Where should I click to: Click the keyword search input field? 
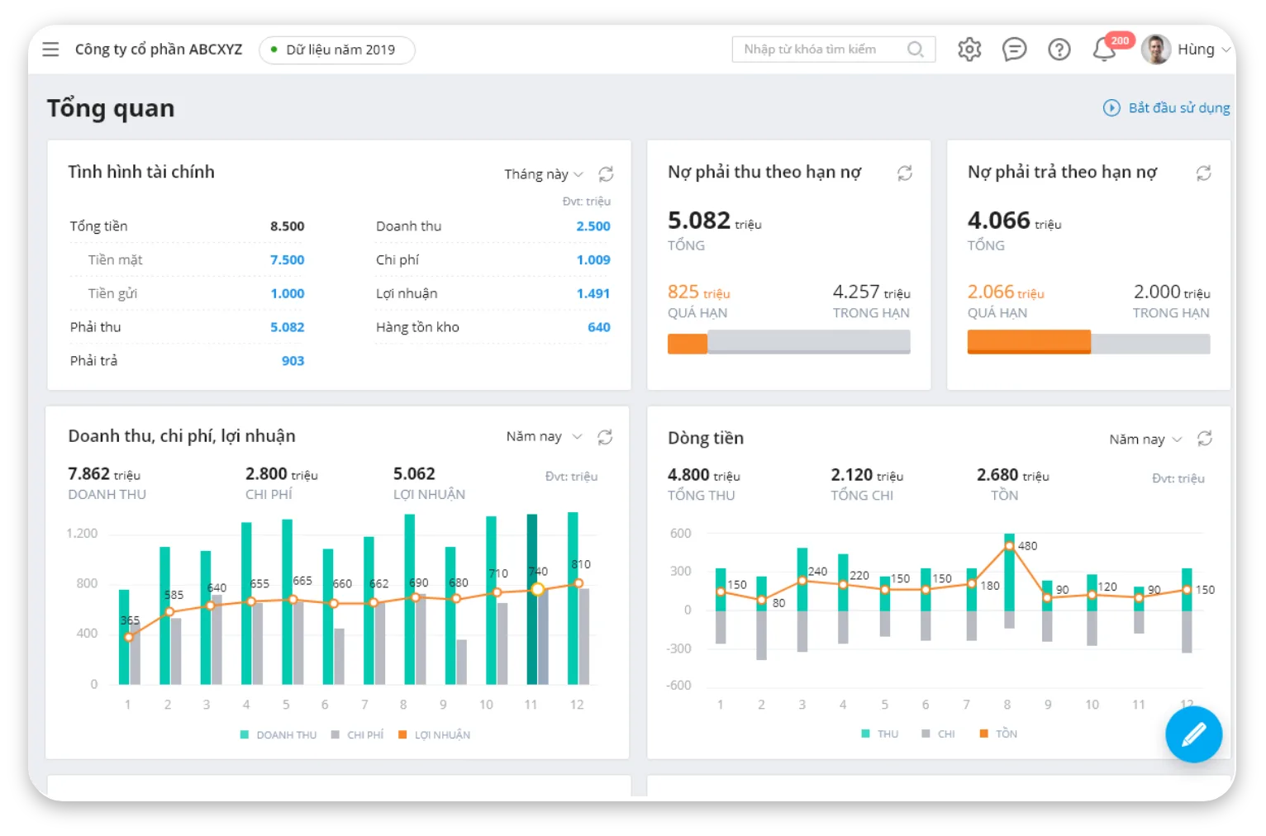(x=821, y=50)
